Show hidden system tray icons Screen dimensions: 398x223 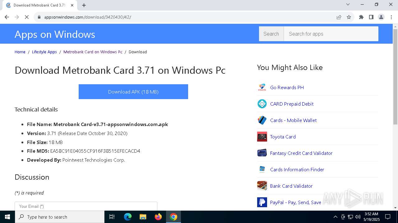[336, 217]
